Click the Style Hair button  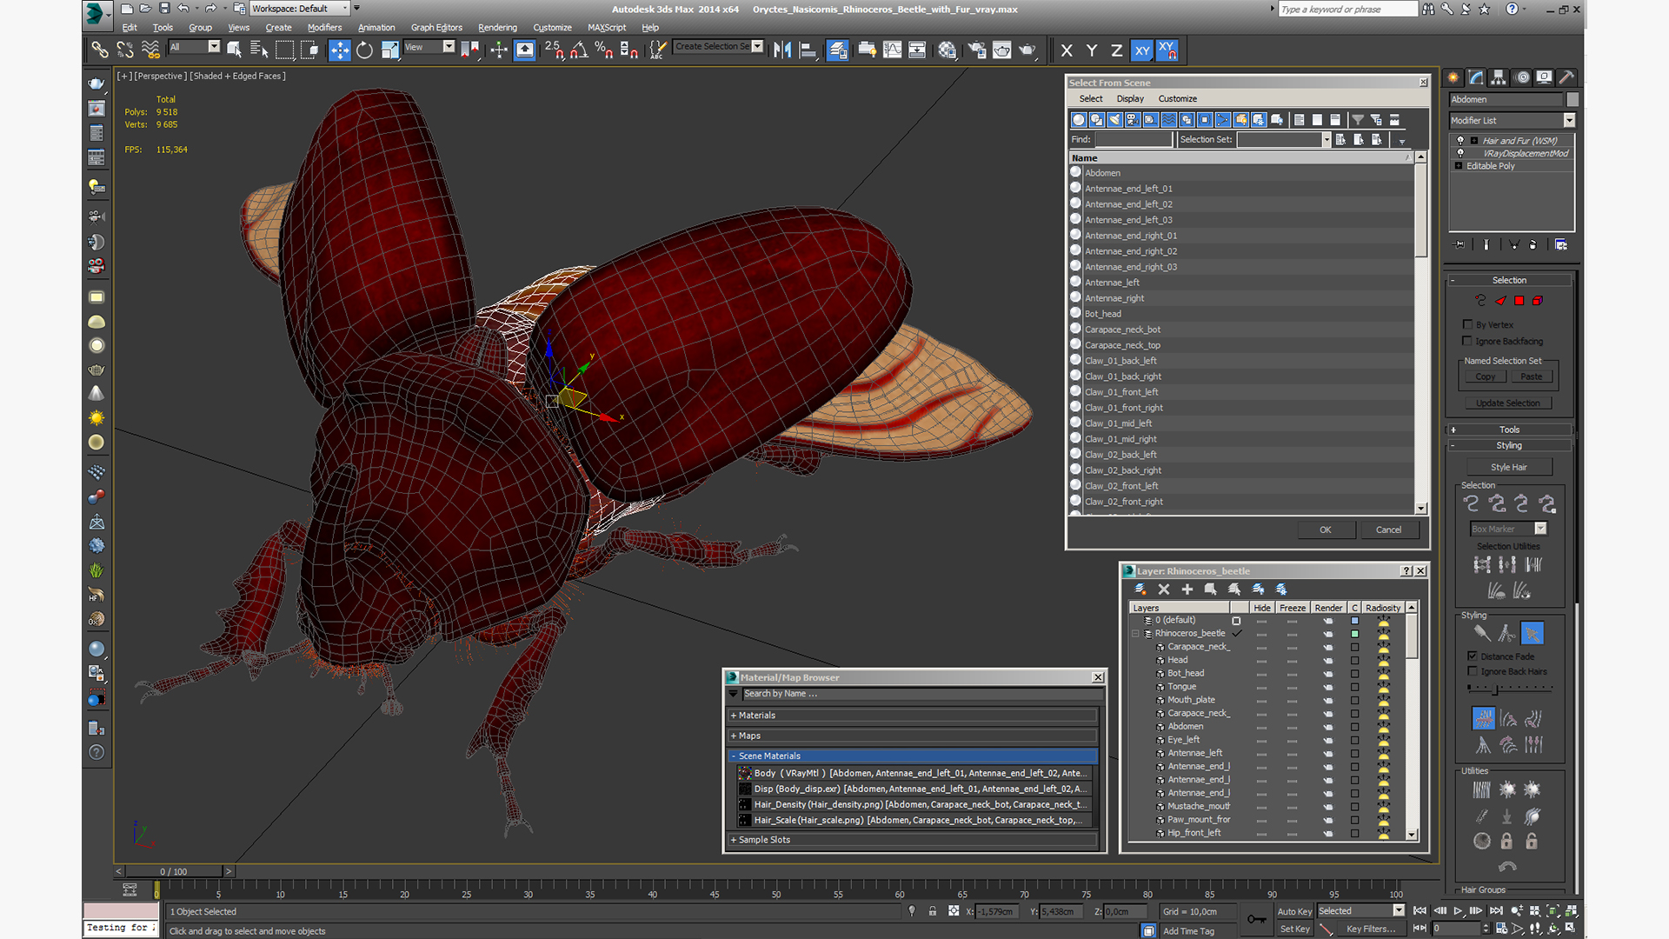pyautogui.click(x=1508, y=467)
